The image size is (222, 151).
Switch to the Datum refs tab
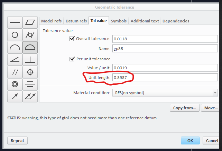pos(76,21)
